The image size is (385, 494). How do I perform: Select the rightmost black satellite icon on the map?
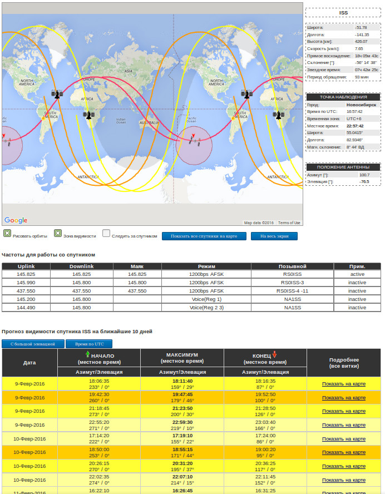[x=279, y=115]
